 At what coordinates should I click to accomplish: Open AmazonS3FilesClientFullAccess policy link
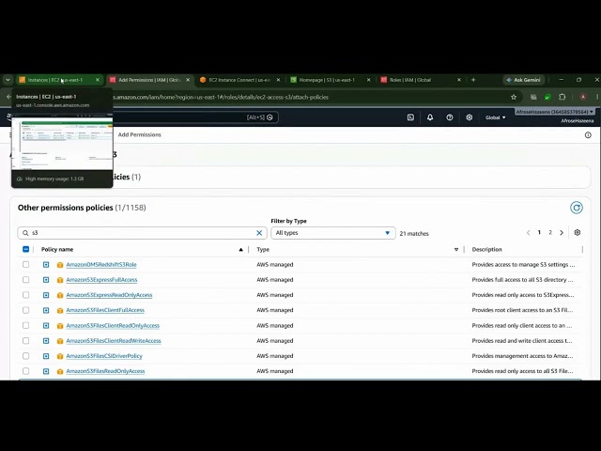tap(105, 310)
